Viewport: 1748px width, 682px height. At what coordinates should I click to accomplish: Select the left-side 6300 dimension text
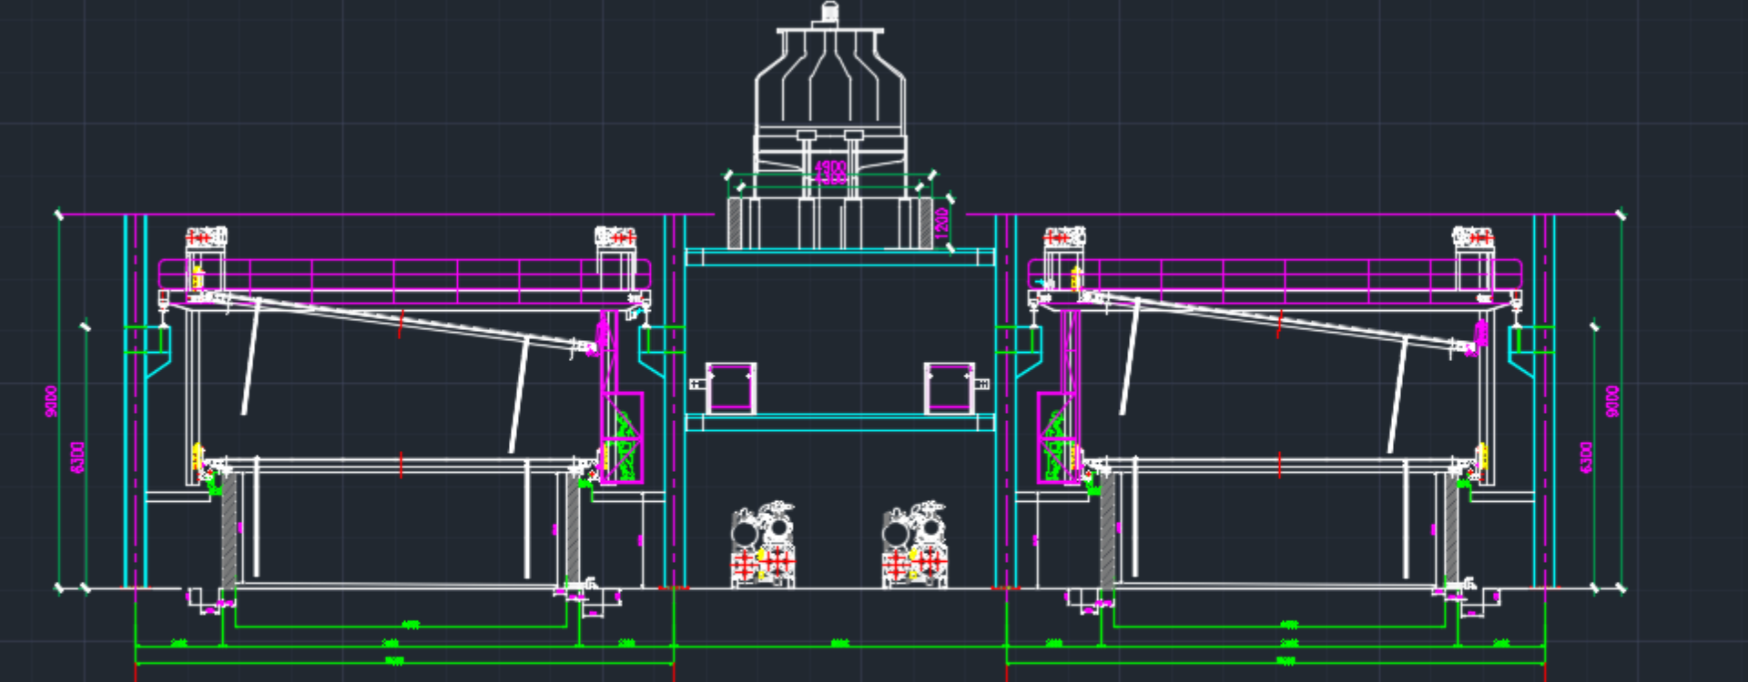[x=78, y=456]
